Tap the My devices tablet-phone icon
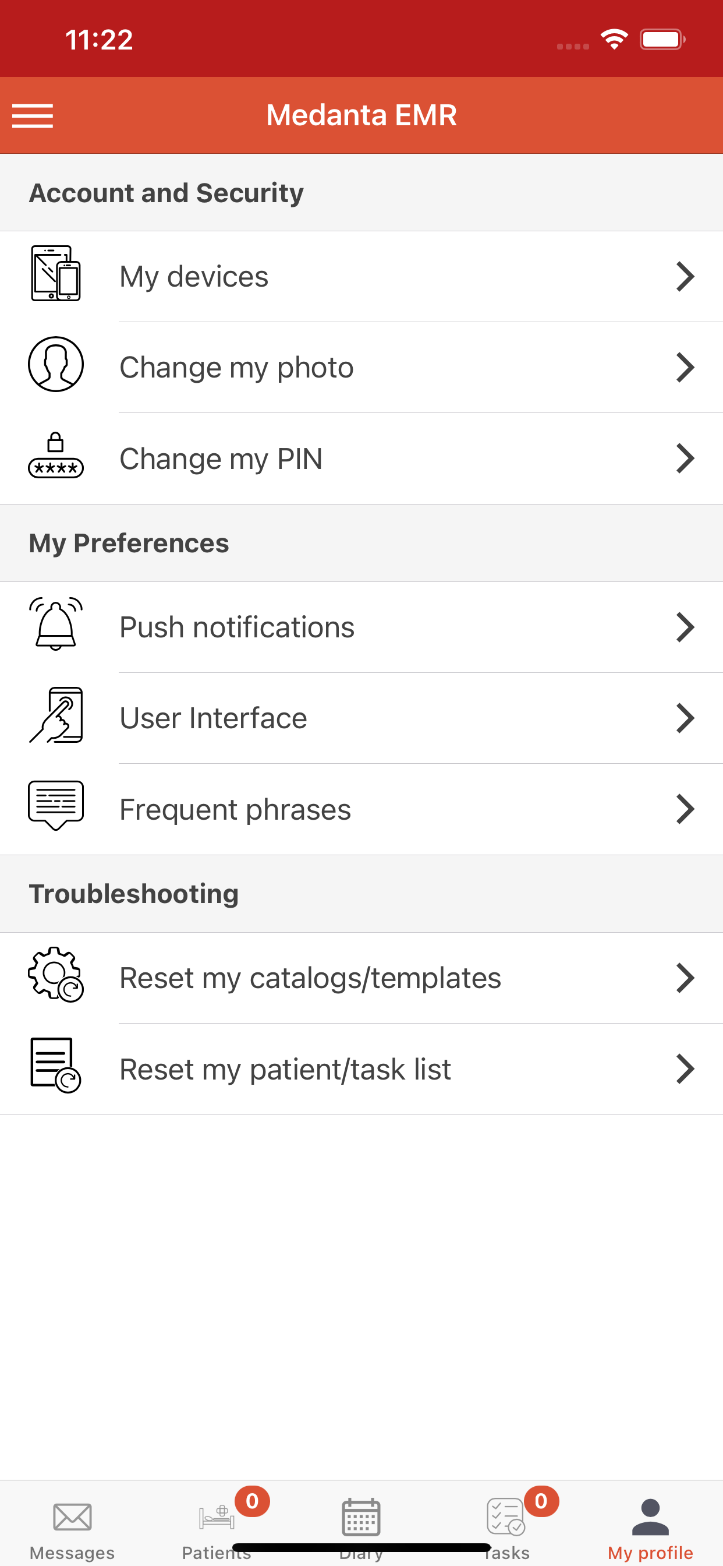The image size is (723, 1566). pyautogui.click(x=56, y=273)
